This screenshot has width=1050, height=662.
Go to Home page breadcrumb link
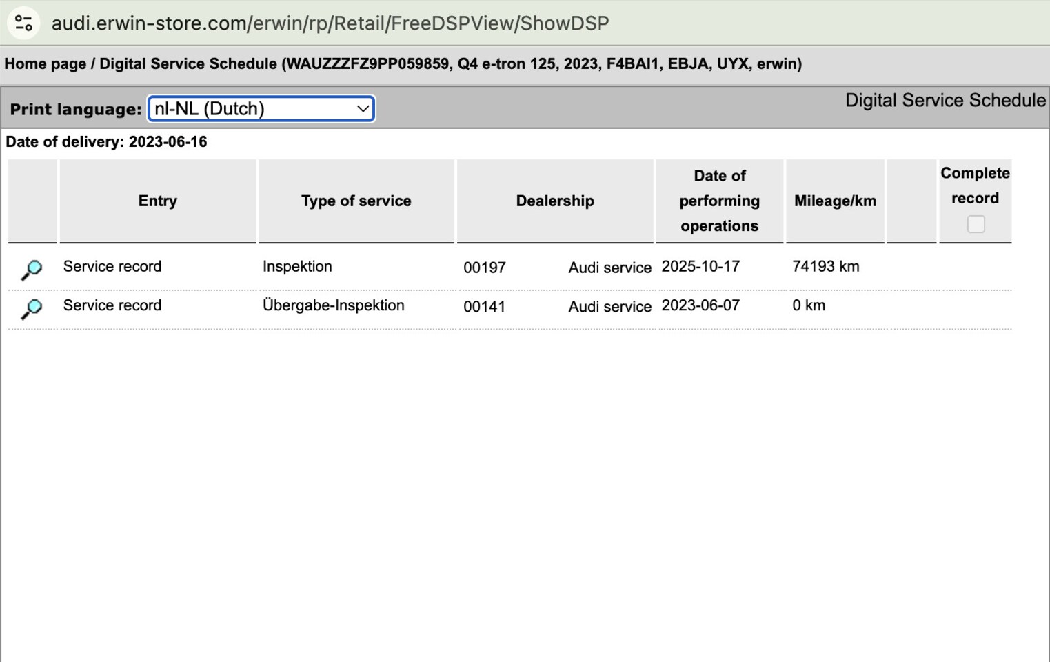[x=46, y=64]
